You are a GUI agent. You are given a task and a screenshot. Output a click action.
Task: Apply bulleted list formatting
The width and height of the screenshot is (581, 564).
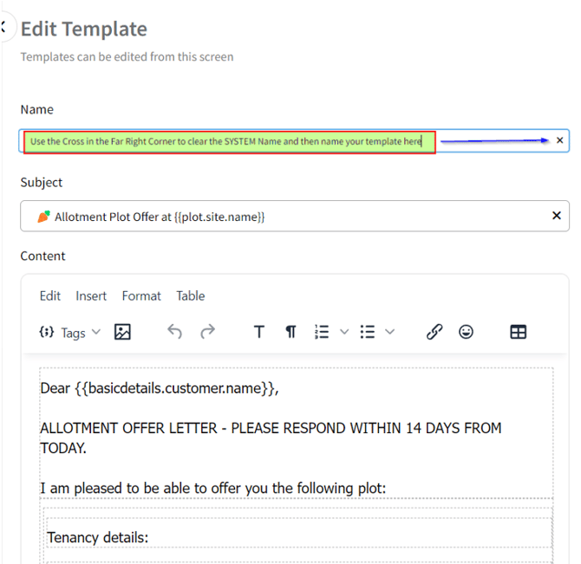click(x=368, y=332)
